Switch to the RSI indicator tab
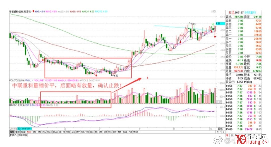Screen dimensions: 271x147 92,132
